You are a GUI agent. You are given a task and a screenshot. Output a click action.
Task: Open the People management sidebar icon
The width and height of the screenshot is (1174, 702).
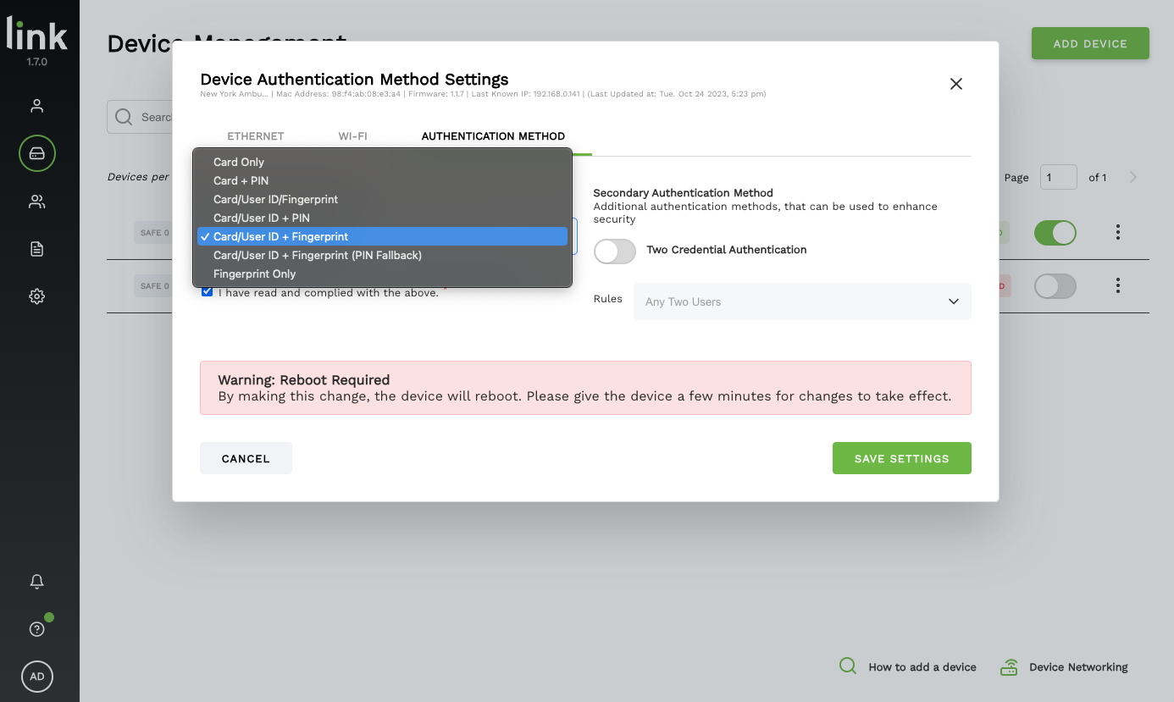pyautogui.click(x=36, y=105)
